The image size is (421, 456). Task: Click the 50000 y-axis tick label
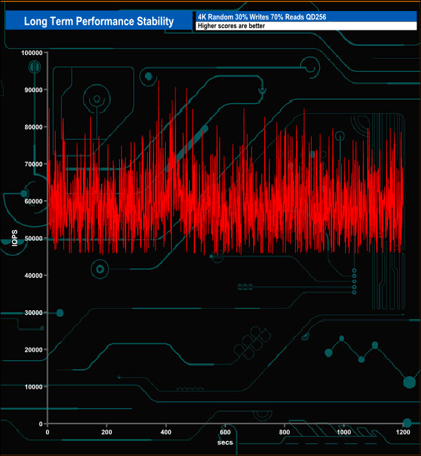pos(32,238)
